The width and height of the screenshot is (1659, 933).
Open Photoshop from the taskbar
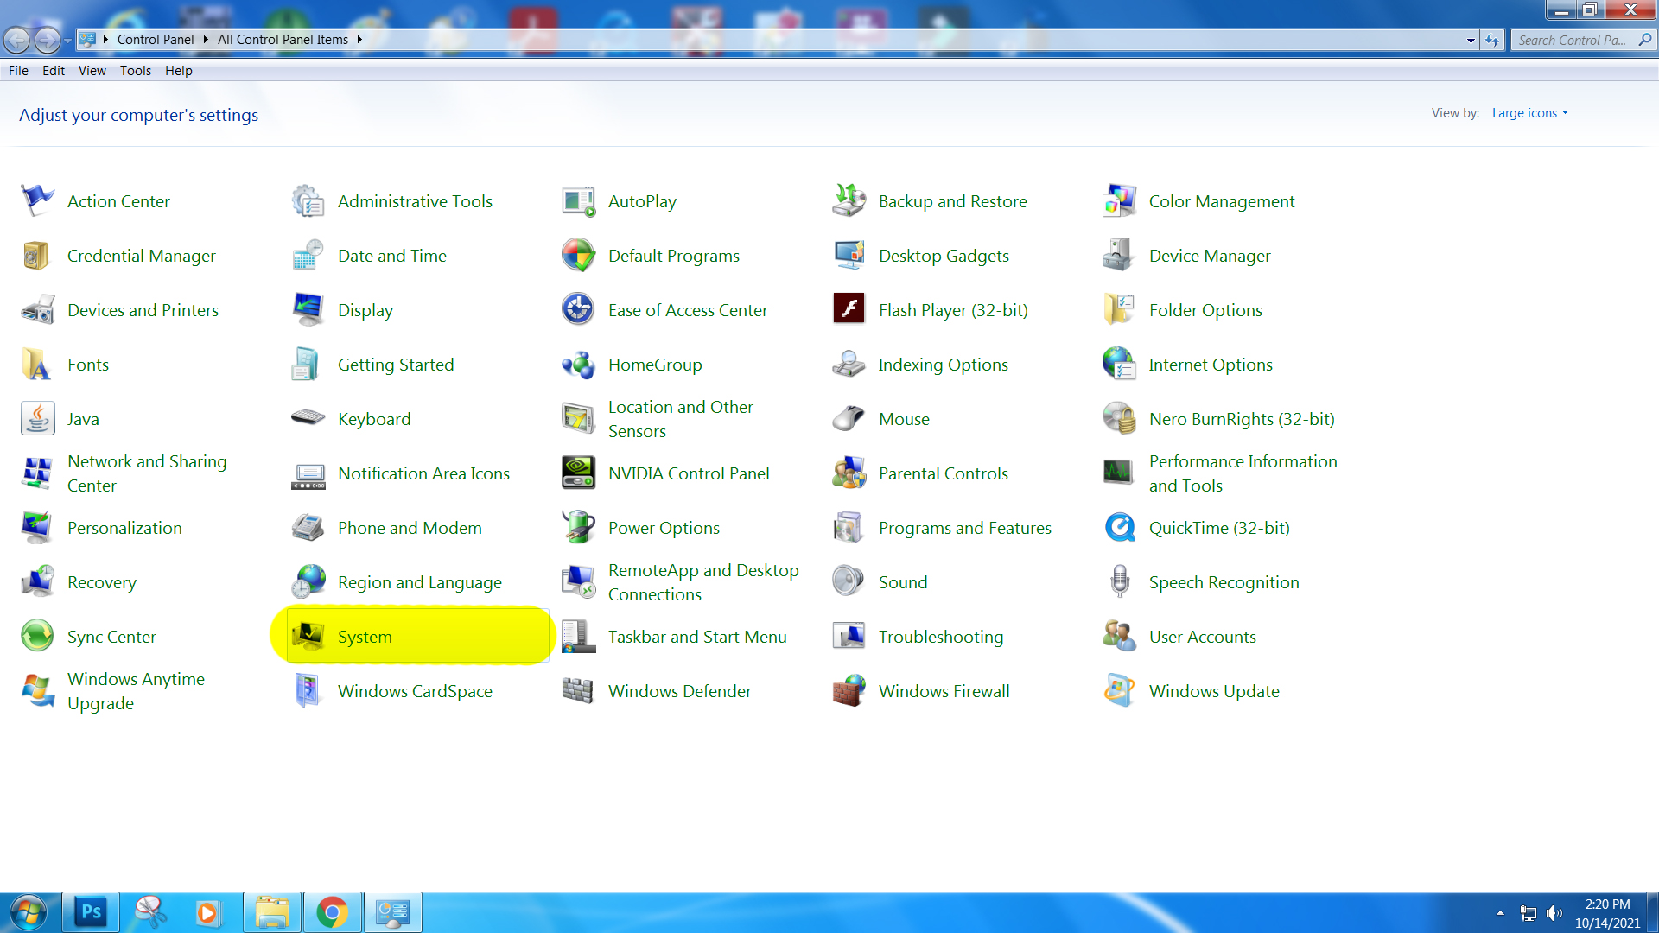pyautogui.click(x=91, y=912)
